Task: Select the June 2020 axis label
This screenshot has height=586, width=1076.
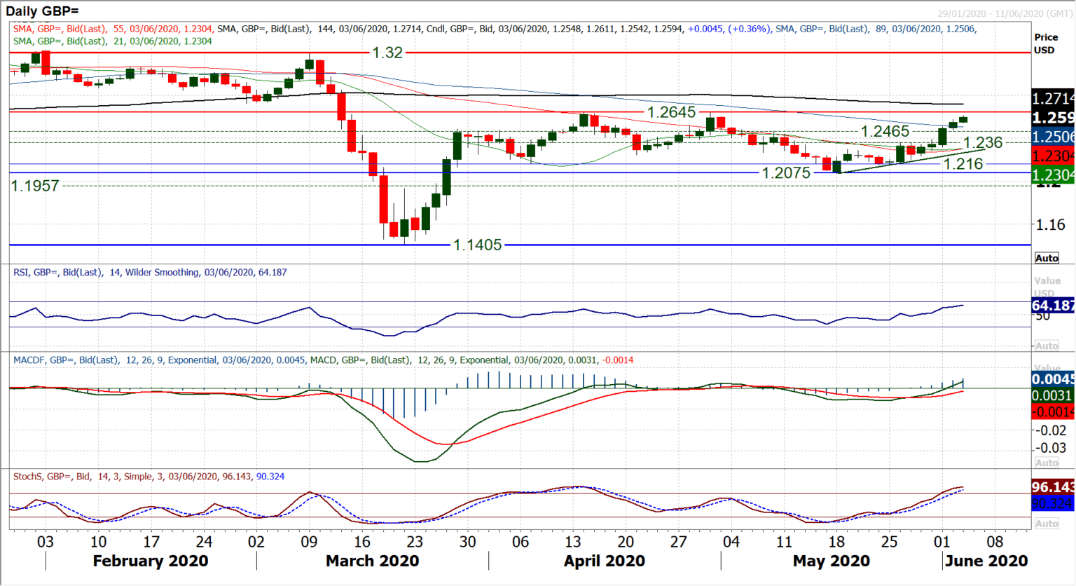Action: 985,561
